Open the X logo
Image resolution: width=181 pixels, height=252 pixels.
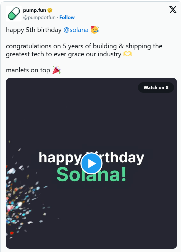[x=173, y=10]
